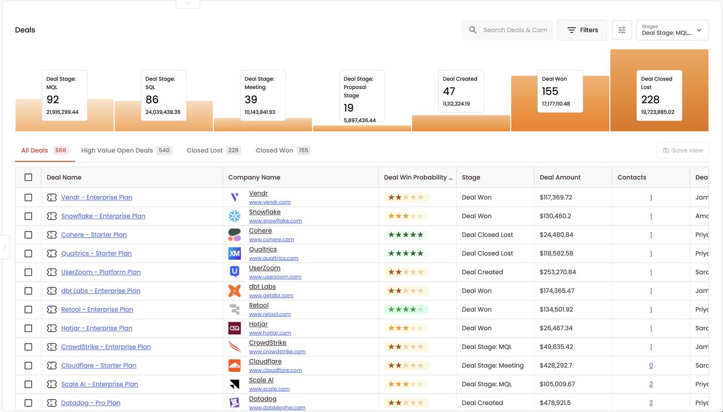Open the Closed Won tab

point(283,150)
